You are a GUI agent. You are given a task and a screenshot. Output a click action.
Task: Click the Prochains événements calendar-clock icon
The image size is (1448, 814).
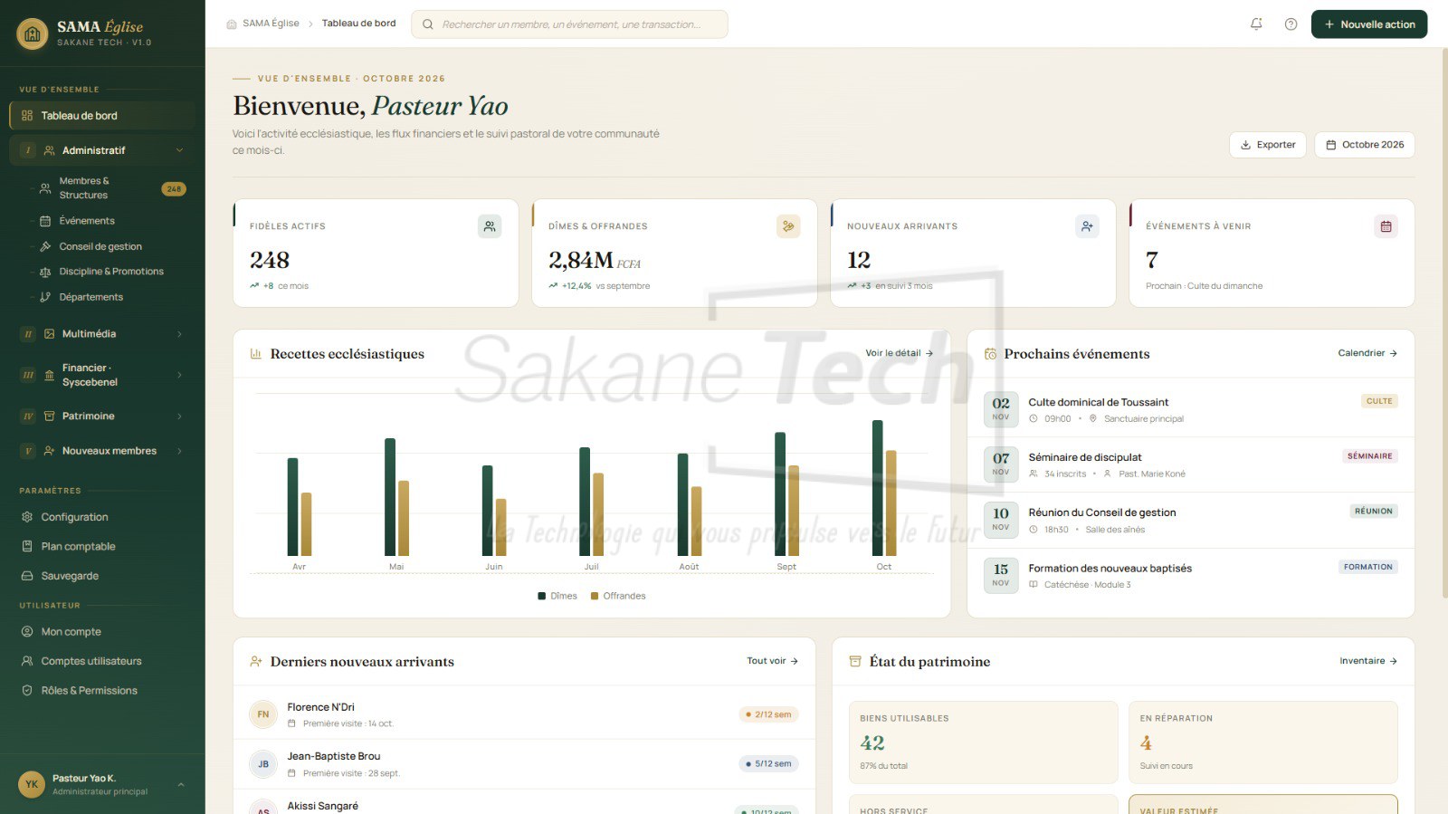pyautogui.click(x=990, y=354)
